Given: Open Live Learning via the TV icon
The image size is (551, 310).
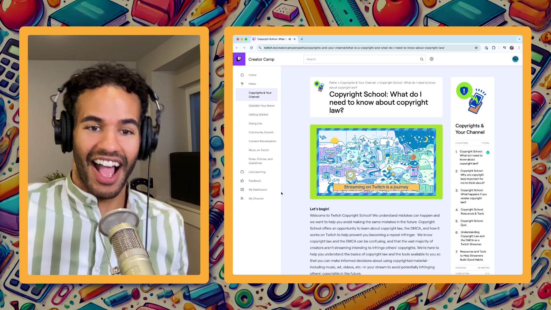Looking at the screenshot, I should (242, 172).
